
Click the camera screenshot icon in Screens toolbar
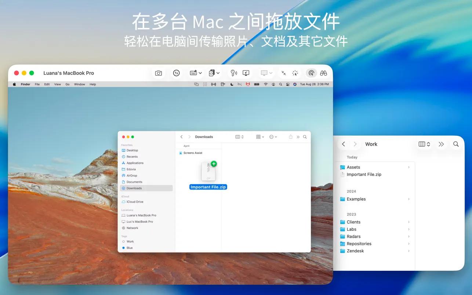pyautogui.click(x=158, y=73)
